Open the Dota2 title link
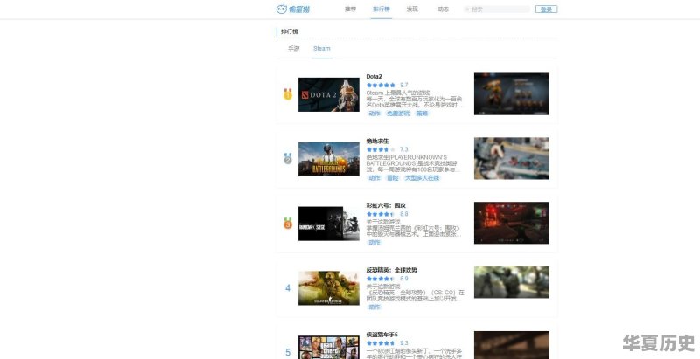 pyautogui.click(x=374, y=77)
